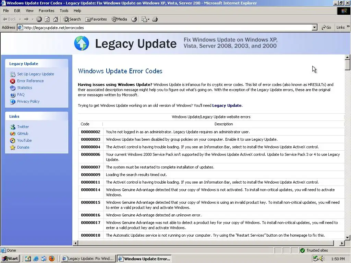Open the Error Reference link
The image size is (351, 263).
coord(30,81)
